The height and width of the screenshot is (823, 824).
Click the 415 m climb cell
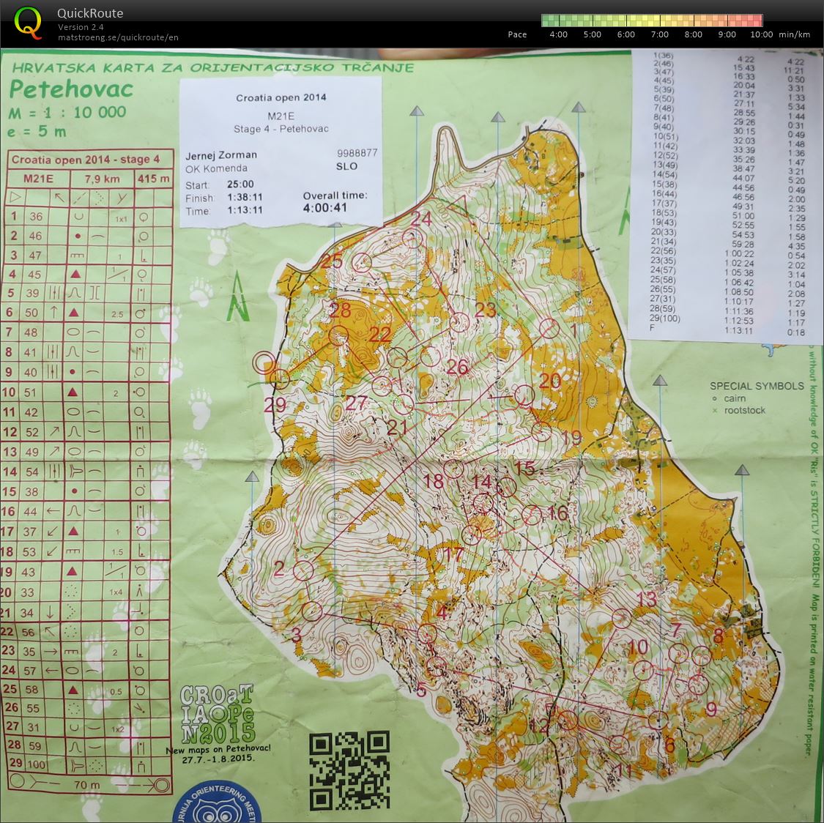[154, 179]
